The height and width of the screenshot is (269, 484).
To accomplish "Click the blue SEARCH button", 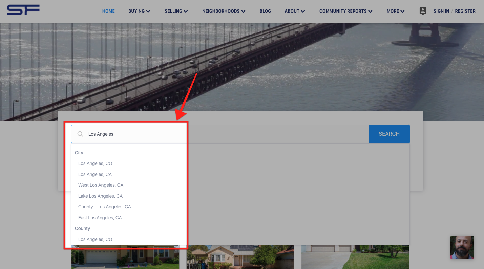I will (x=389, y=134).
